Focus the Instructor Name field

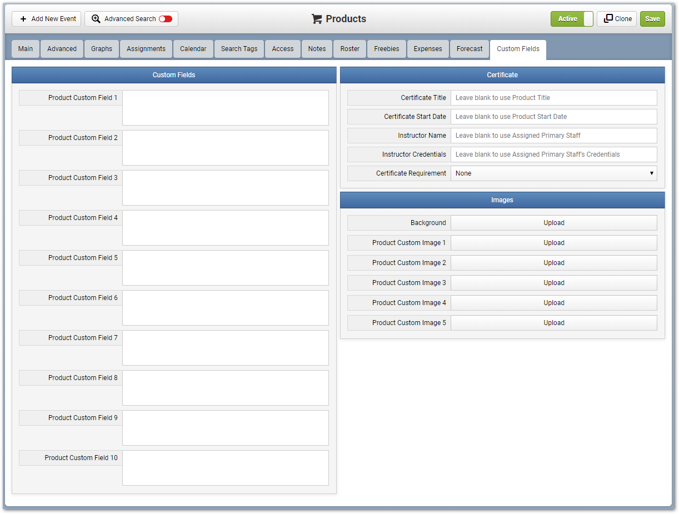[554, 136]
